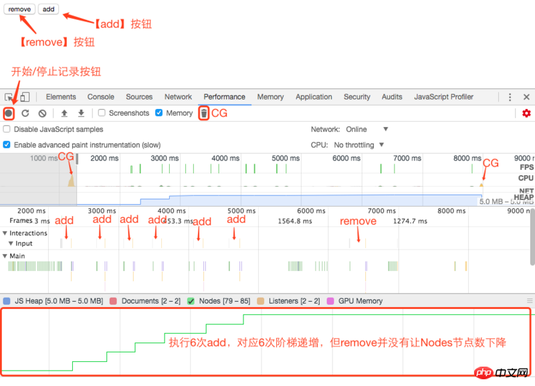Collapse the Main track
Image resolution: width=535 pixels, height=386 pixels.
5,256
